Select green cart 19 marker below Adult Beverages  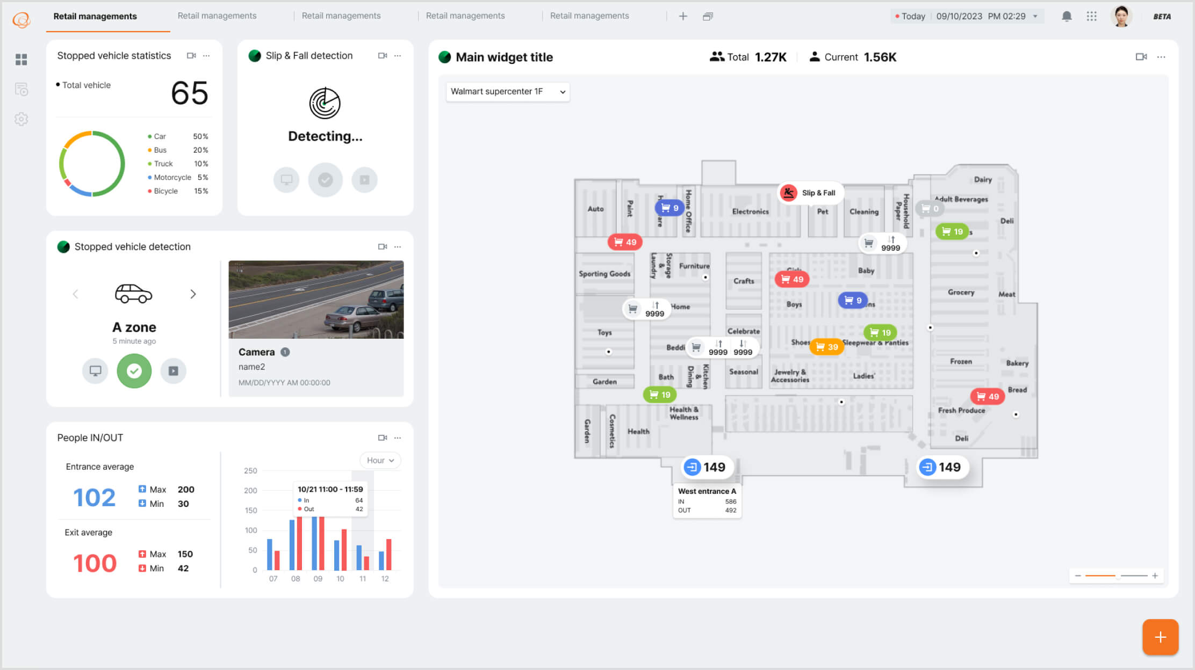click(x=952, y=231)
